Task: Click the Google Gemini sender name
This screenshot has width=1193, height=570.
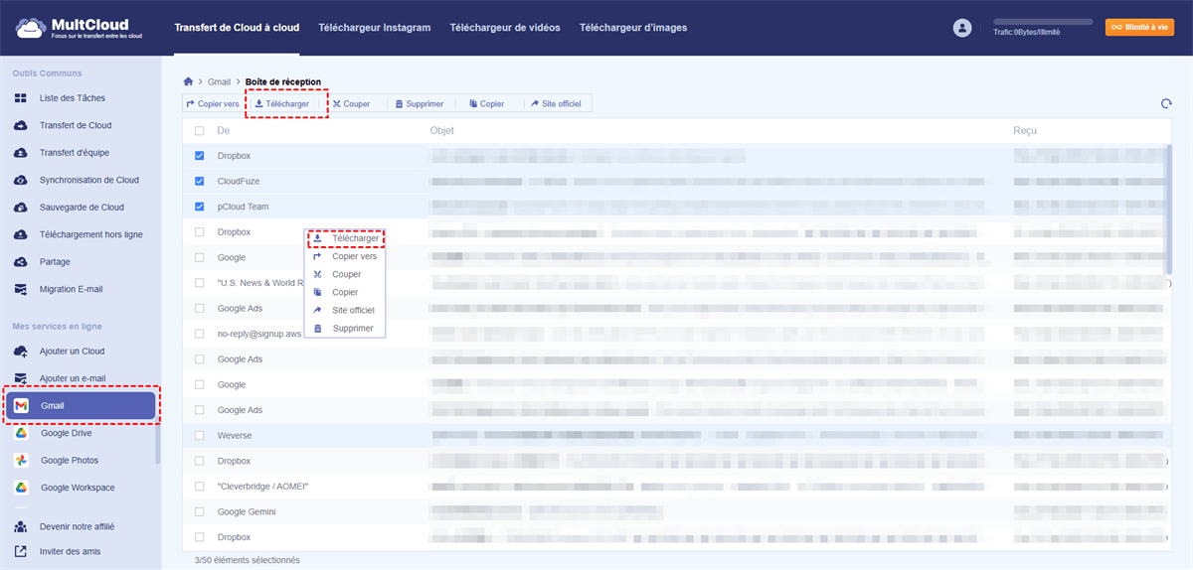Action: [247, 511]
